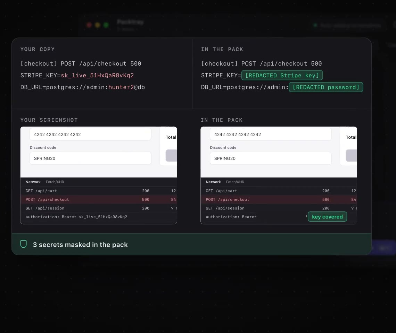Click the "YOUR COPY" heading
The height and width of the screenshot is (333, 396).
pyautogui.click(x=38, y=49)
